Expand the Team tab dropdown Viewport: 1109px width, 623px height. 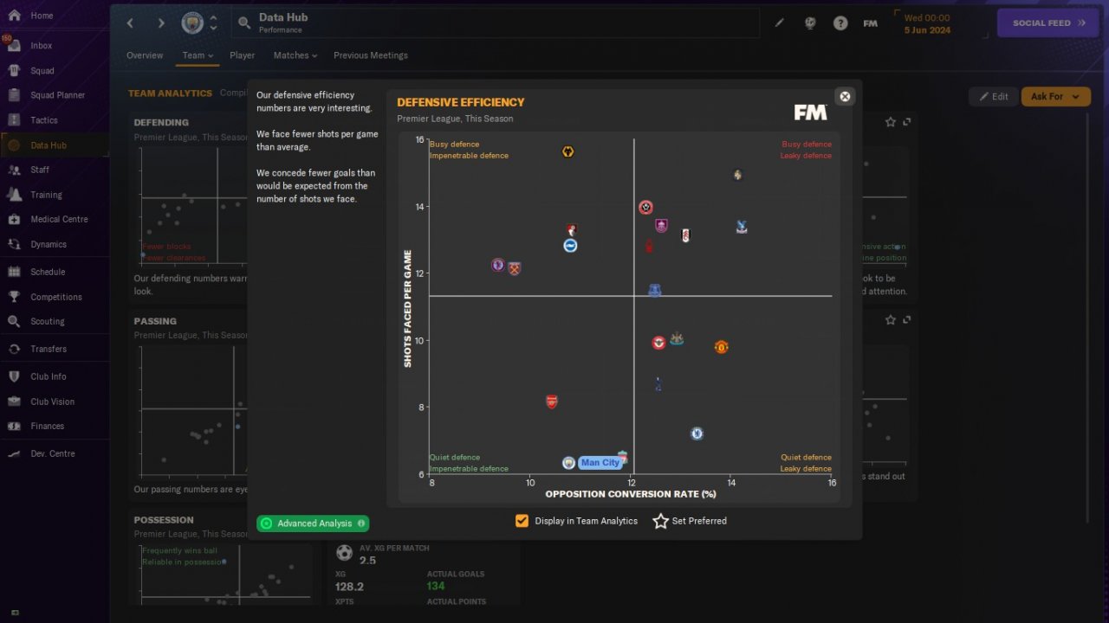click(x=198, y=55)
